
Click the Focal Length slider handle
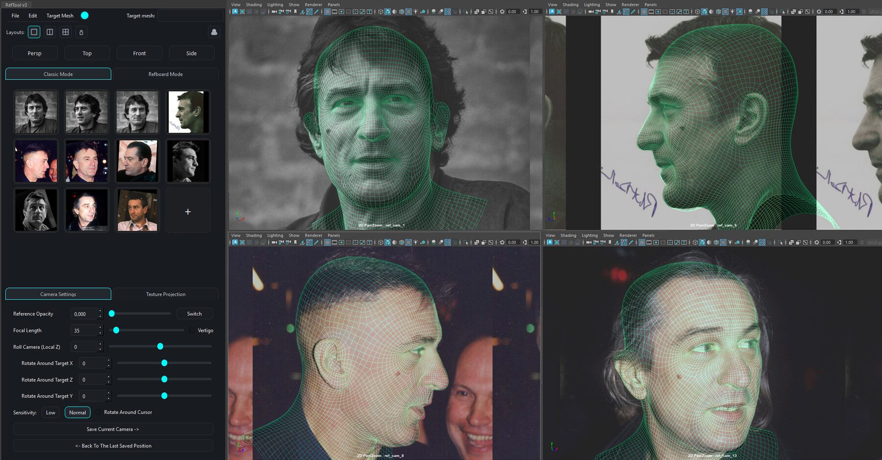click(x=116, y=331)
